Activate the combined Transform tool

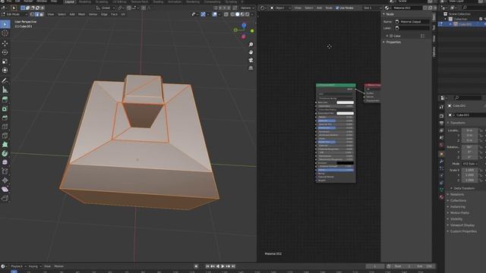click(5, 71)
